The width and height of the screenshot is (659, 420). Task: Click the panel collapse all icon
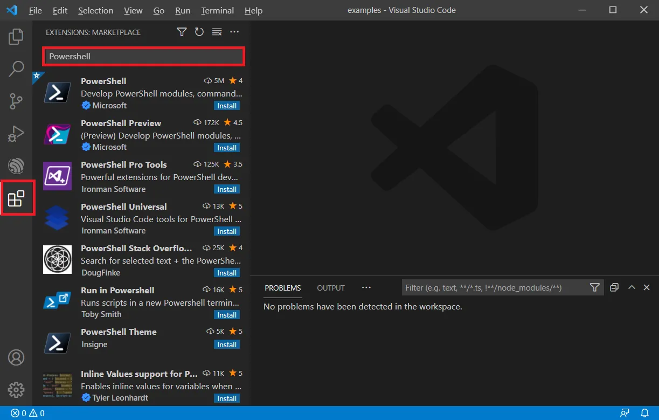614,287
